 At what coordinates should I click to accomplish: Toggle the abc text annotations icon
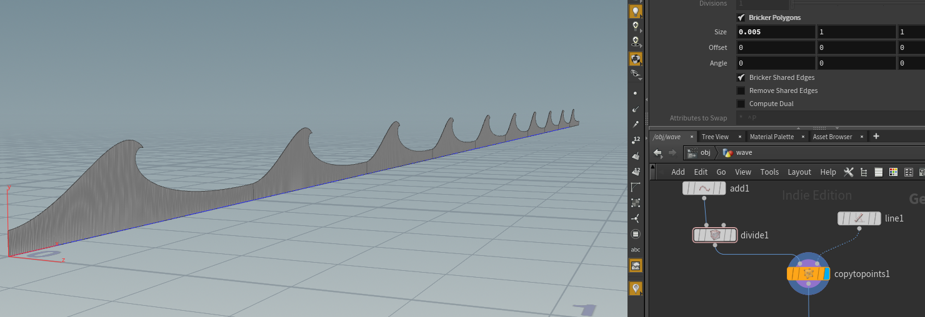[636, 250]
